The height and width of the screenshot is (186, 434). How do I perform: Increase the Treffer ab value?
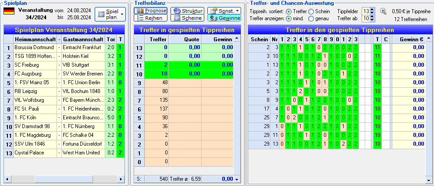[372, 17]
